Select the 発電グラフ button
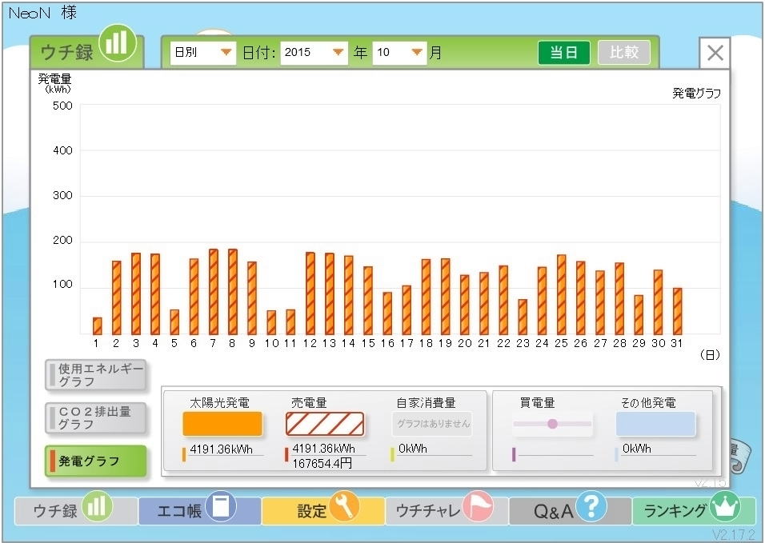The image size is (765, 543). [x=96, y=461]
